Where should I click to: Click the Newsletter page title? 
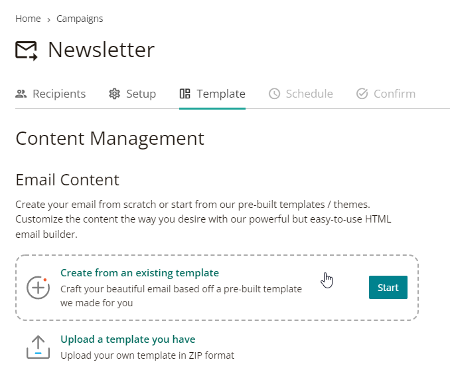[x=102, y=50]
